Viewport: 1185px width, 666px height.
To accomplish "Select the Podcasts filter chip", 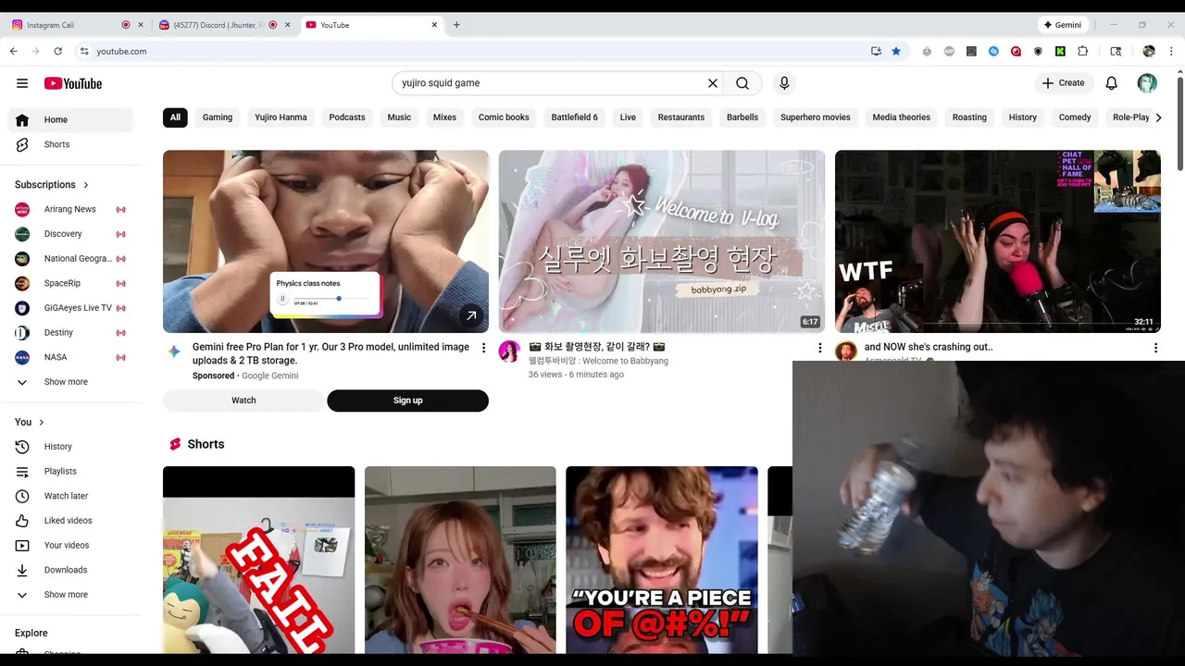I will (x=347, y=117).
